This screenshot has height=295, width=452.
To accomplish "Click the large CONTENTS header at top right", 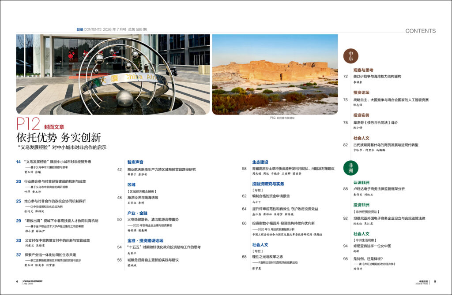I will click(420, 31).
